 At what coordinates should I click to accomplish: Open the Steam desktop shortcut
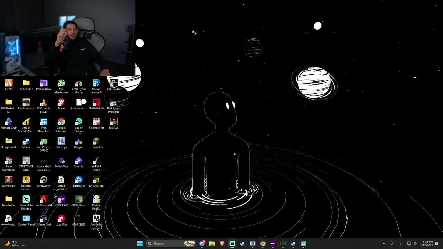click(x=26, y=143)
